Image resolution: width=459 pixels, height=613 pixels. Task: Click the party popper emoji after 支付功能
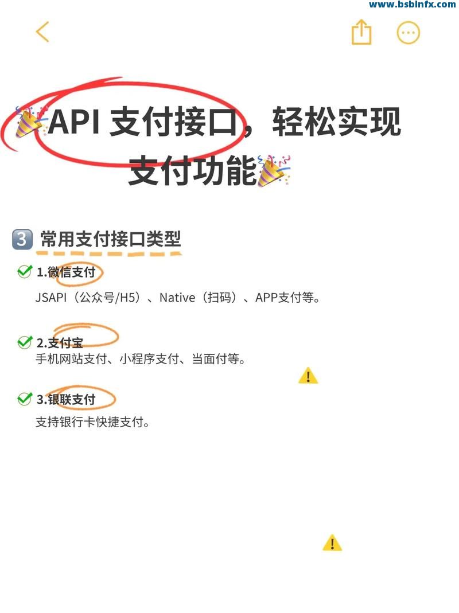pos(274,170)
